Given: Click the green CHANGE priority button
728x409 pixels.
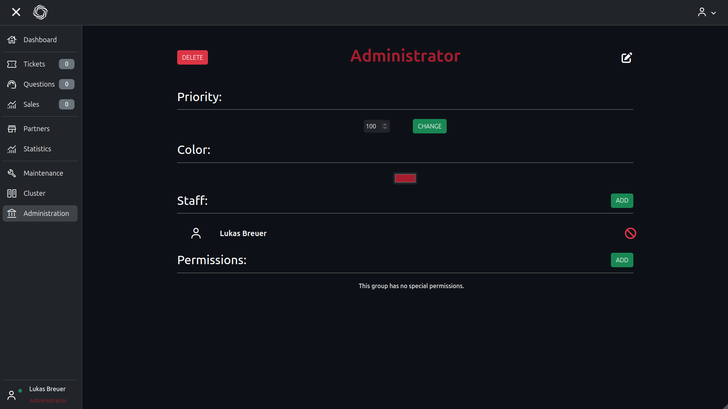Looking at the screenshot, I should 430,126.
